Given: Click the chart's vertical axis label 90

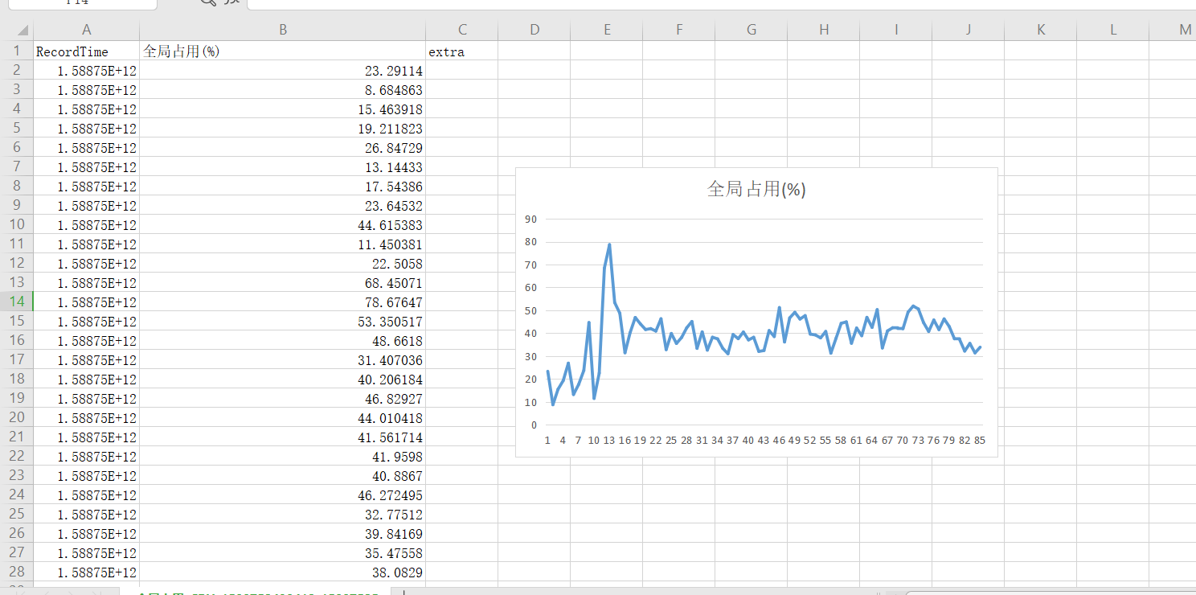Looking at the screenshot, I should (530, 219).
